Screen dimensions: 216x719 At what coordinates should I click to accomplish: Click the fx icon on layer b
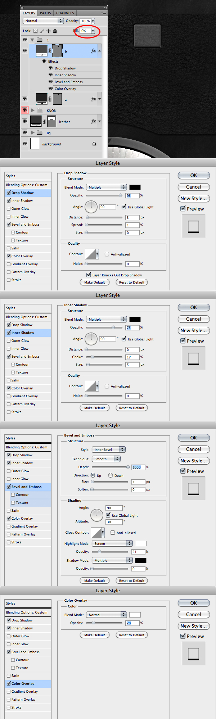pyautogui.click(x=93, y=51)
